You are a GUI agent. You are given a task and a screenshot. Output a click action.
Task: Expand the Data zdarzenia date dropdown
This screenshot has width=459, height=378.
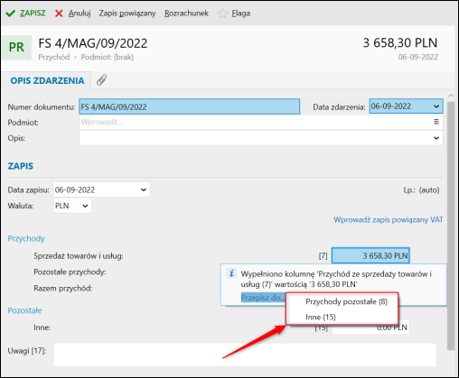[x=436, y=106]
